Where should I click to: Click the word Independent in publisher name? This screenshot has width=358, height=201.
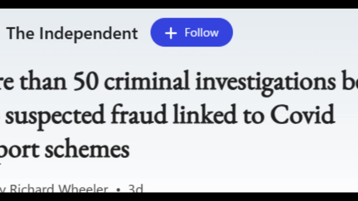pyautogui.click(x=88, y=33)
